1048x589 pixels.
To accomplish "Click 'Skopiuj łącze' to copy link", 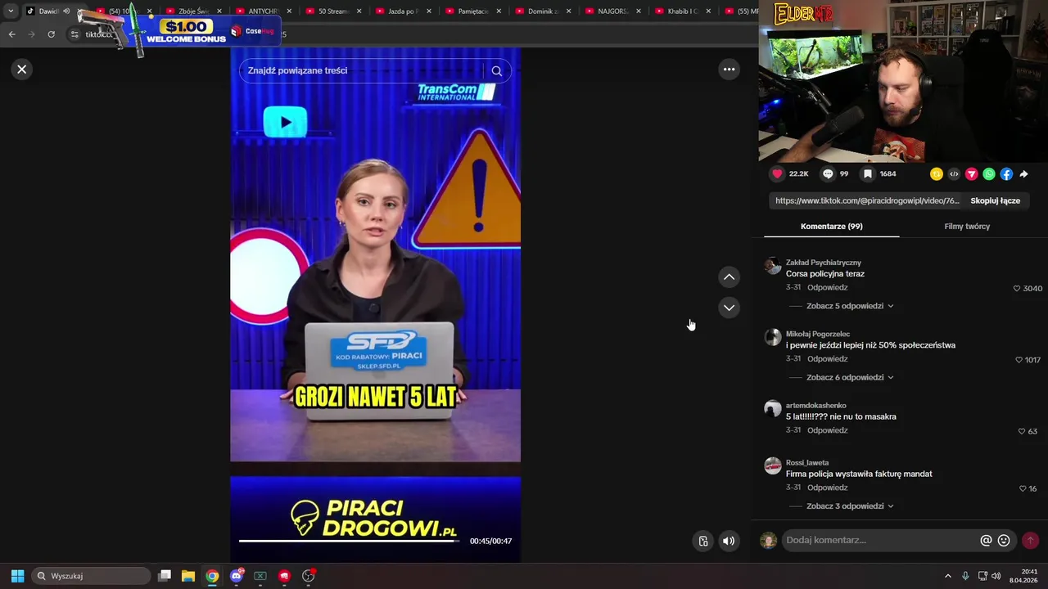I will pos(995,200).
